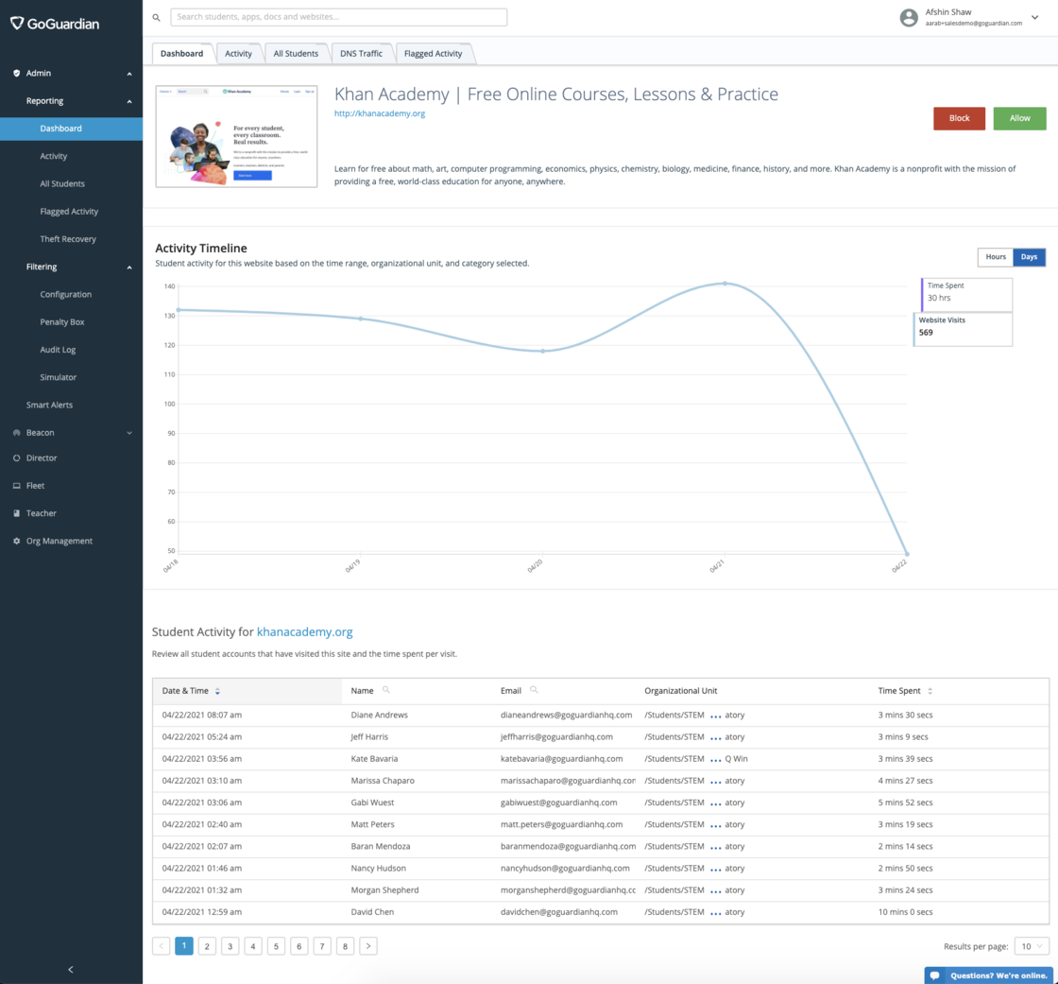Image resolution: width=1058 pixels, height=984 pixels.
Task: Collapse the sidebar with the left arrow
Action: 71,969
